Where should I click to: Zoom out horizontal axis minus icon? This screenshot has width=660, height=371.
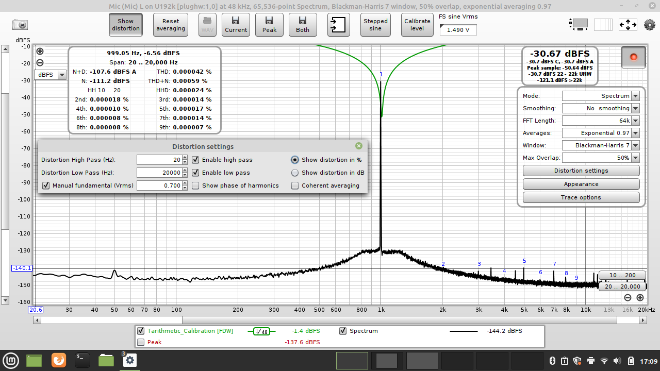pyautogui.click(x=628, y=297)
